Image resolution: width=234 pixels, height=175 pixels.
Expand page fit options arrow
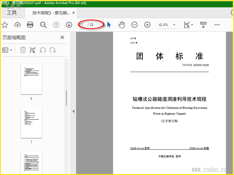[x=192, y=25]
